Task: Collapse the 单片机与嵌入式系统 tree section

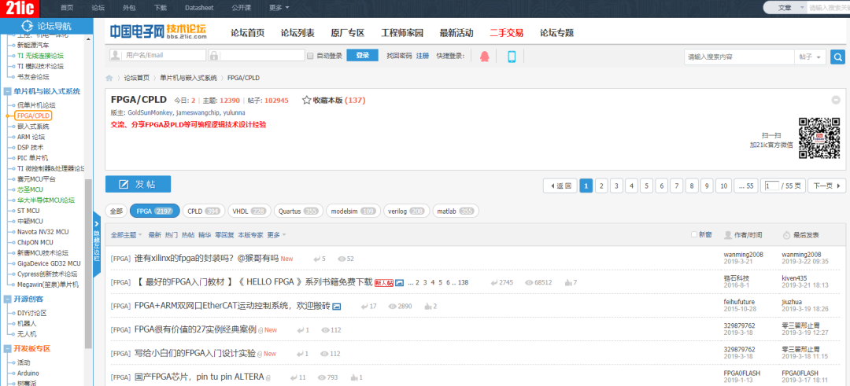Action: pyautogui.click(x=8, y=91)
